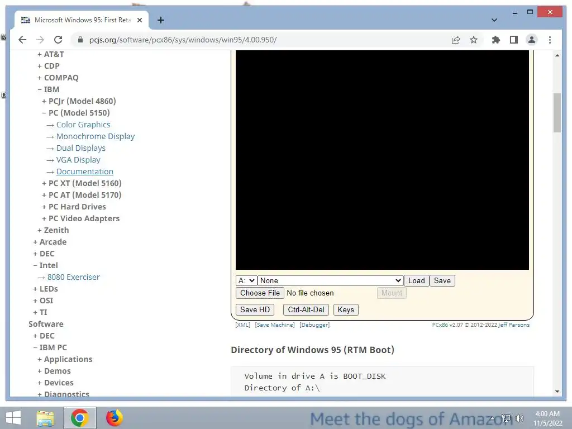Launch Firefox from the taskbar
Image resolution: width=572 pixels, height=429 pixels.
tap(114, 418)
